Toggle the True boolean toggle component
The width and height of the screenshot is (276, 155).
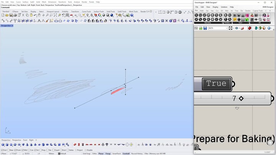(216, 83)
